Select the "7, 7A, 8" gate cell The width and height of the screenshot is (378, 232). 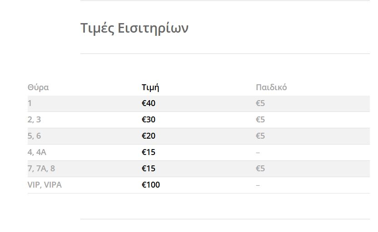tap(41, 169)
